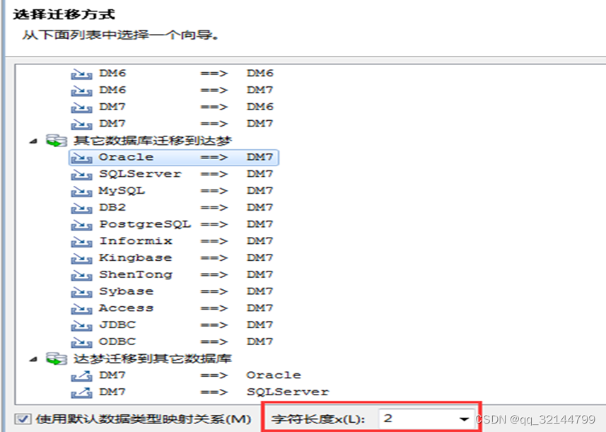Select the DM7 to Oracle target label
Image resolution: width=606 pixels, height=432 pixels.
coord(274,375)
